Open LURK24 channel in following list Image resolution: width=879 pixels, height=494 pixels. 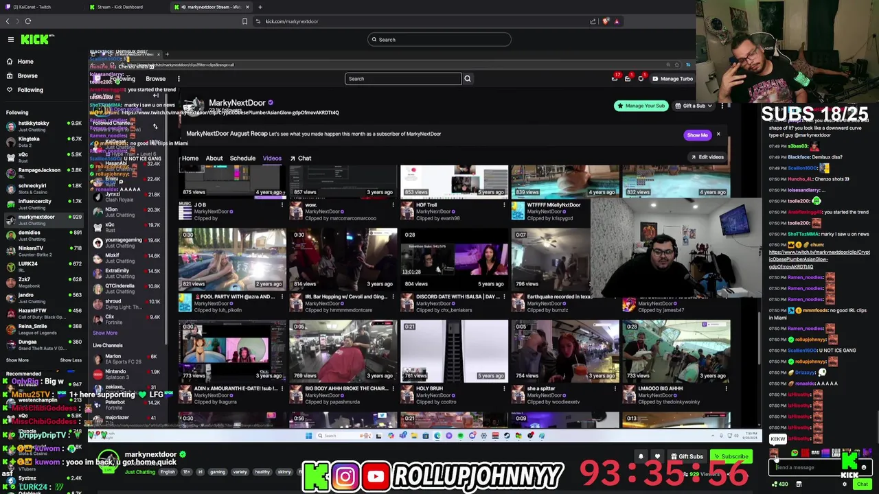pos(44,266)
